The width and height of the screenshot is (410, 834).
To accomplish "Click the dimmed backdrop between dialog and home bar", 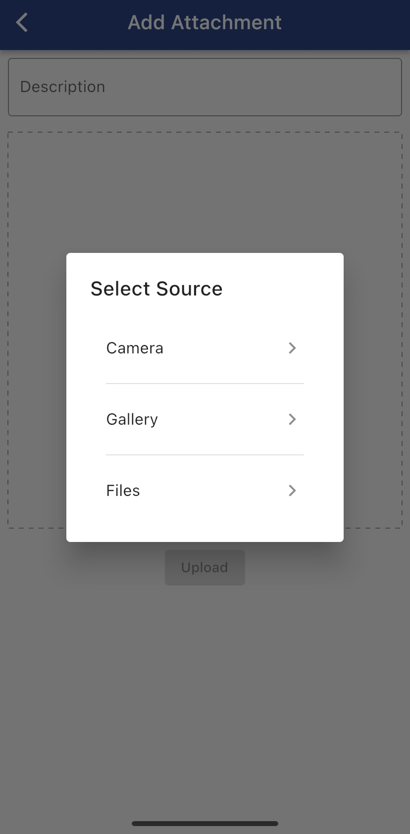I will [x=205, y=718].
